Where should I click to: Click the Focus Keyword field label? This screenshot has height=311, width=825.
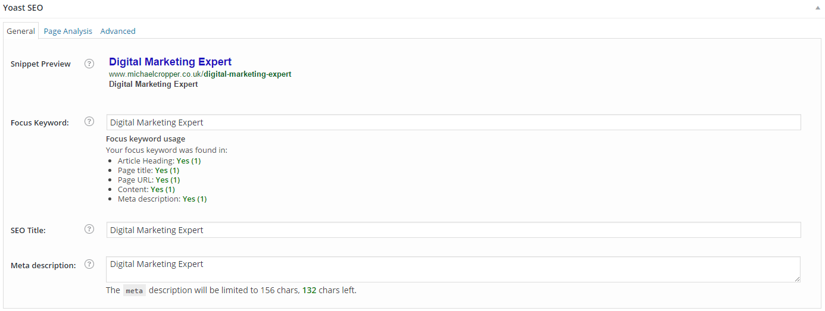(40, 123)
